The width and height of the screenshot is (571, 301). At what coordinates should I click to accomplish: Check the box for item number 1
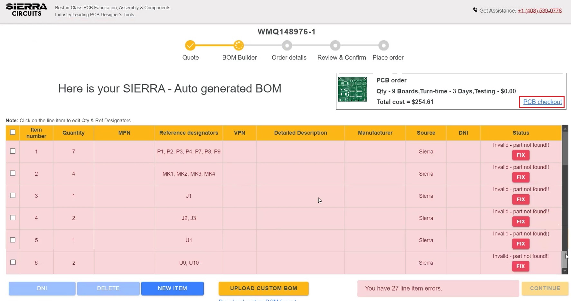click(x=13, y=151)
